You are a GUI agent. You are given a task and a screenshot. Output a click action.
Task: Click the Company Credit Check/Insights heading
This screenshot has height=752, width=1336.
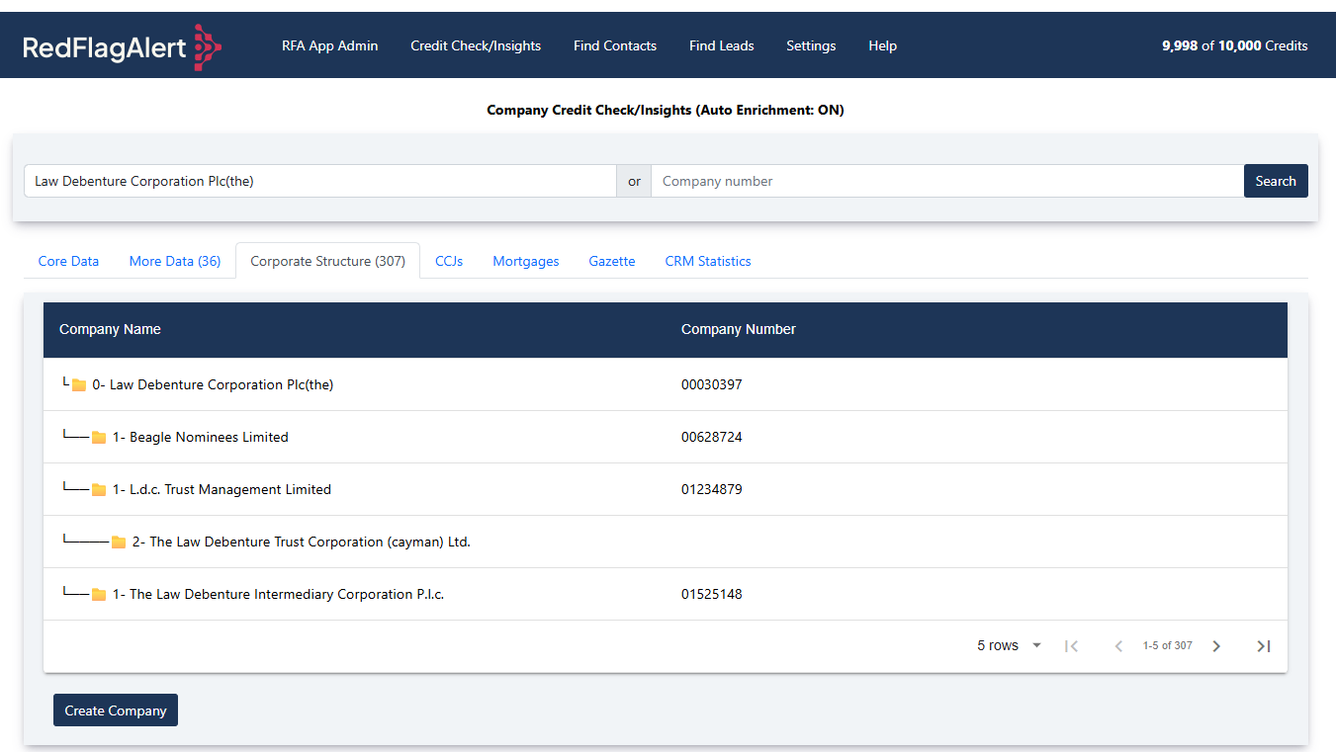666,110
